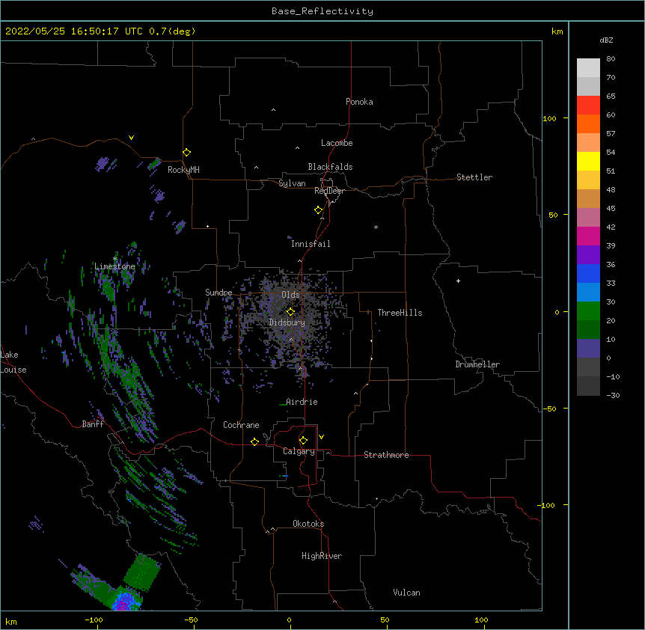Click the yellow diamond marker south of RedDeer
The width and height of the screenshot is (645, 630).
318,210
